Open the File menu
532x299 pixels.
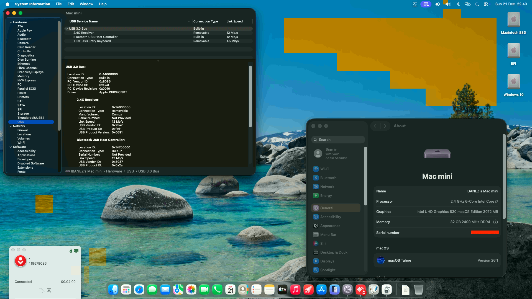click(x=59, y=4)
